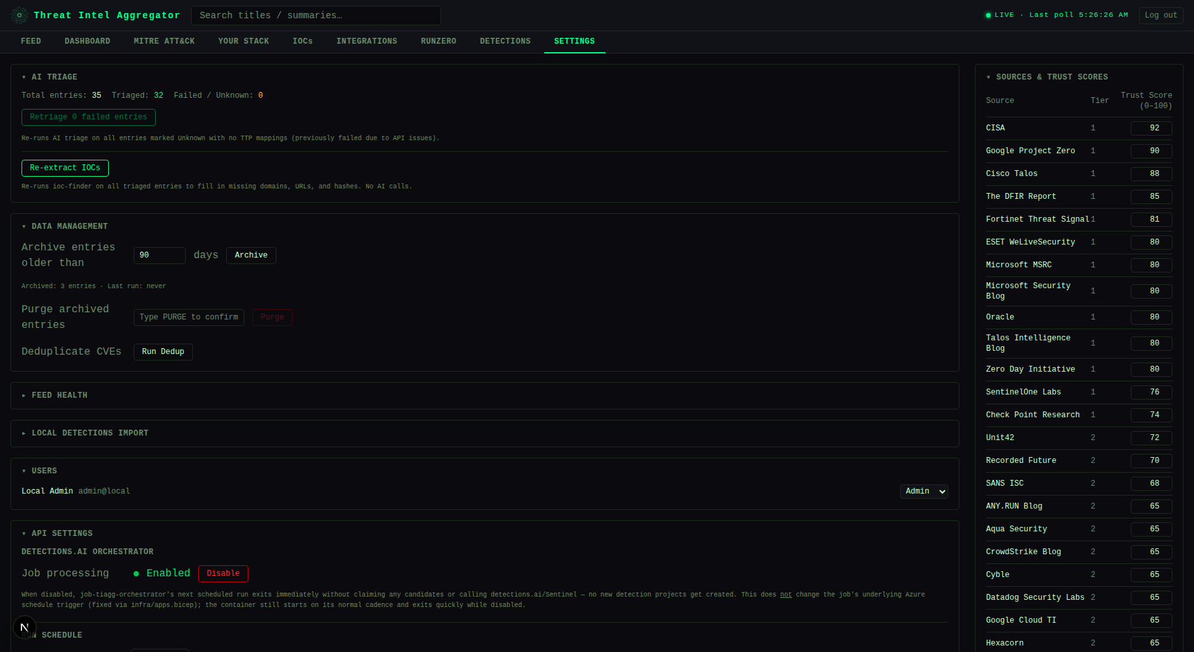The image size is (1194, 652).
Task: Collapse the Users section
Action: [x=39, y=471]
